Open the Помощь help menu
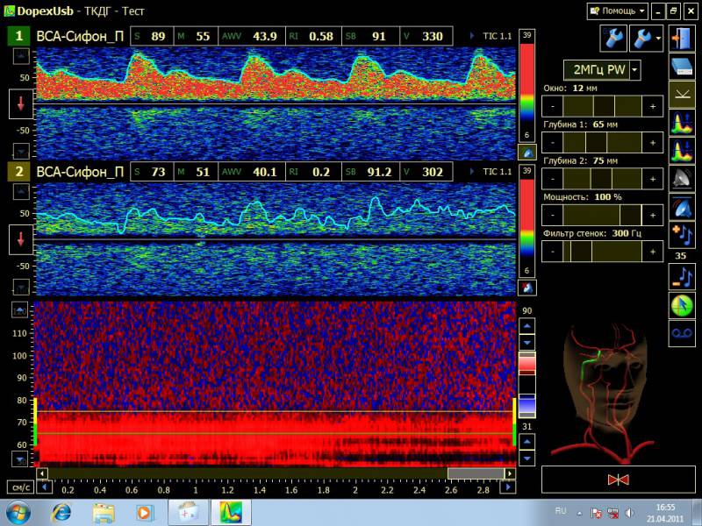702x526 pixels. (618, 11)
